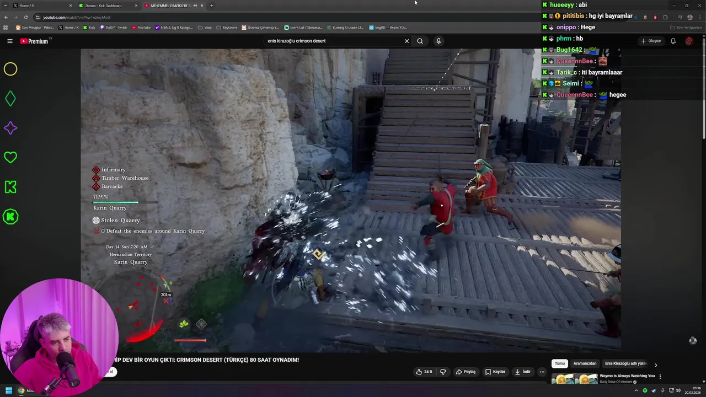Go back in browser history
This screenshot has width=706, height=397.
click(6, 17)
